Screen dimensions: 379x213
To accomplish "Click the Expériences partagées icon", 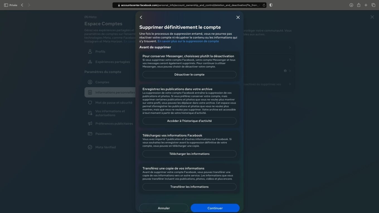I will (x=90, y=62).
